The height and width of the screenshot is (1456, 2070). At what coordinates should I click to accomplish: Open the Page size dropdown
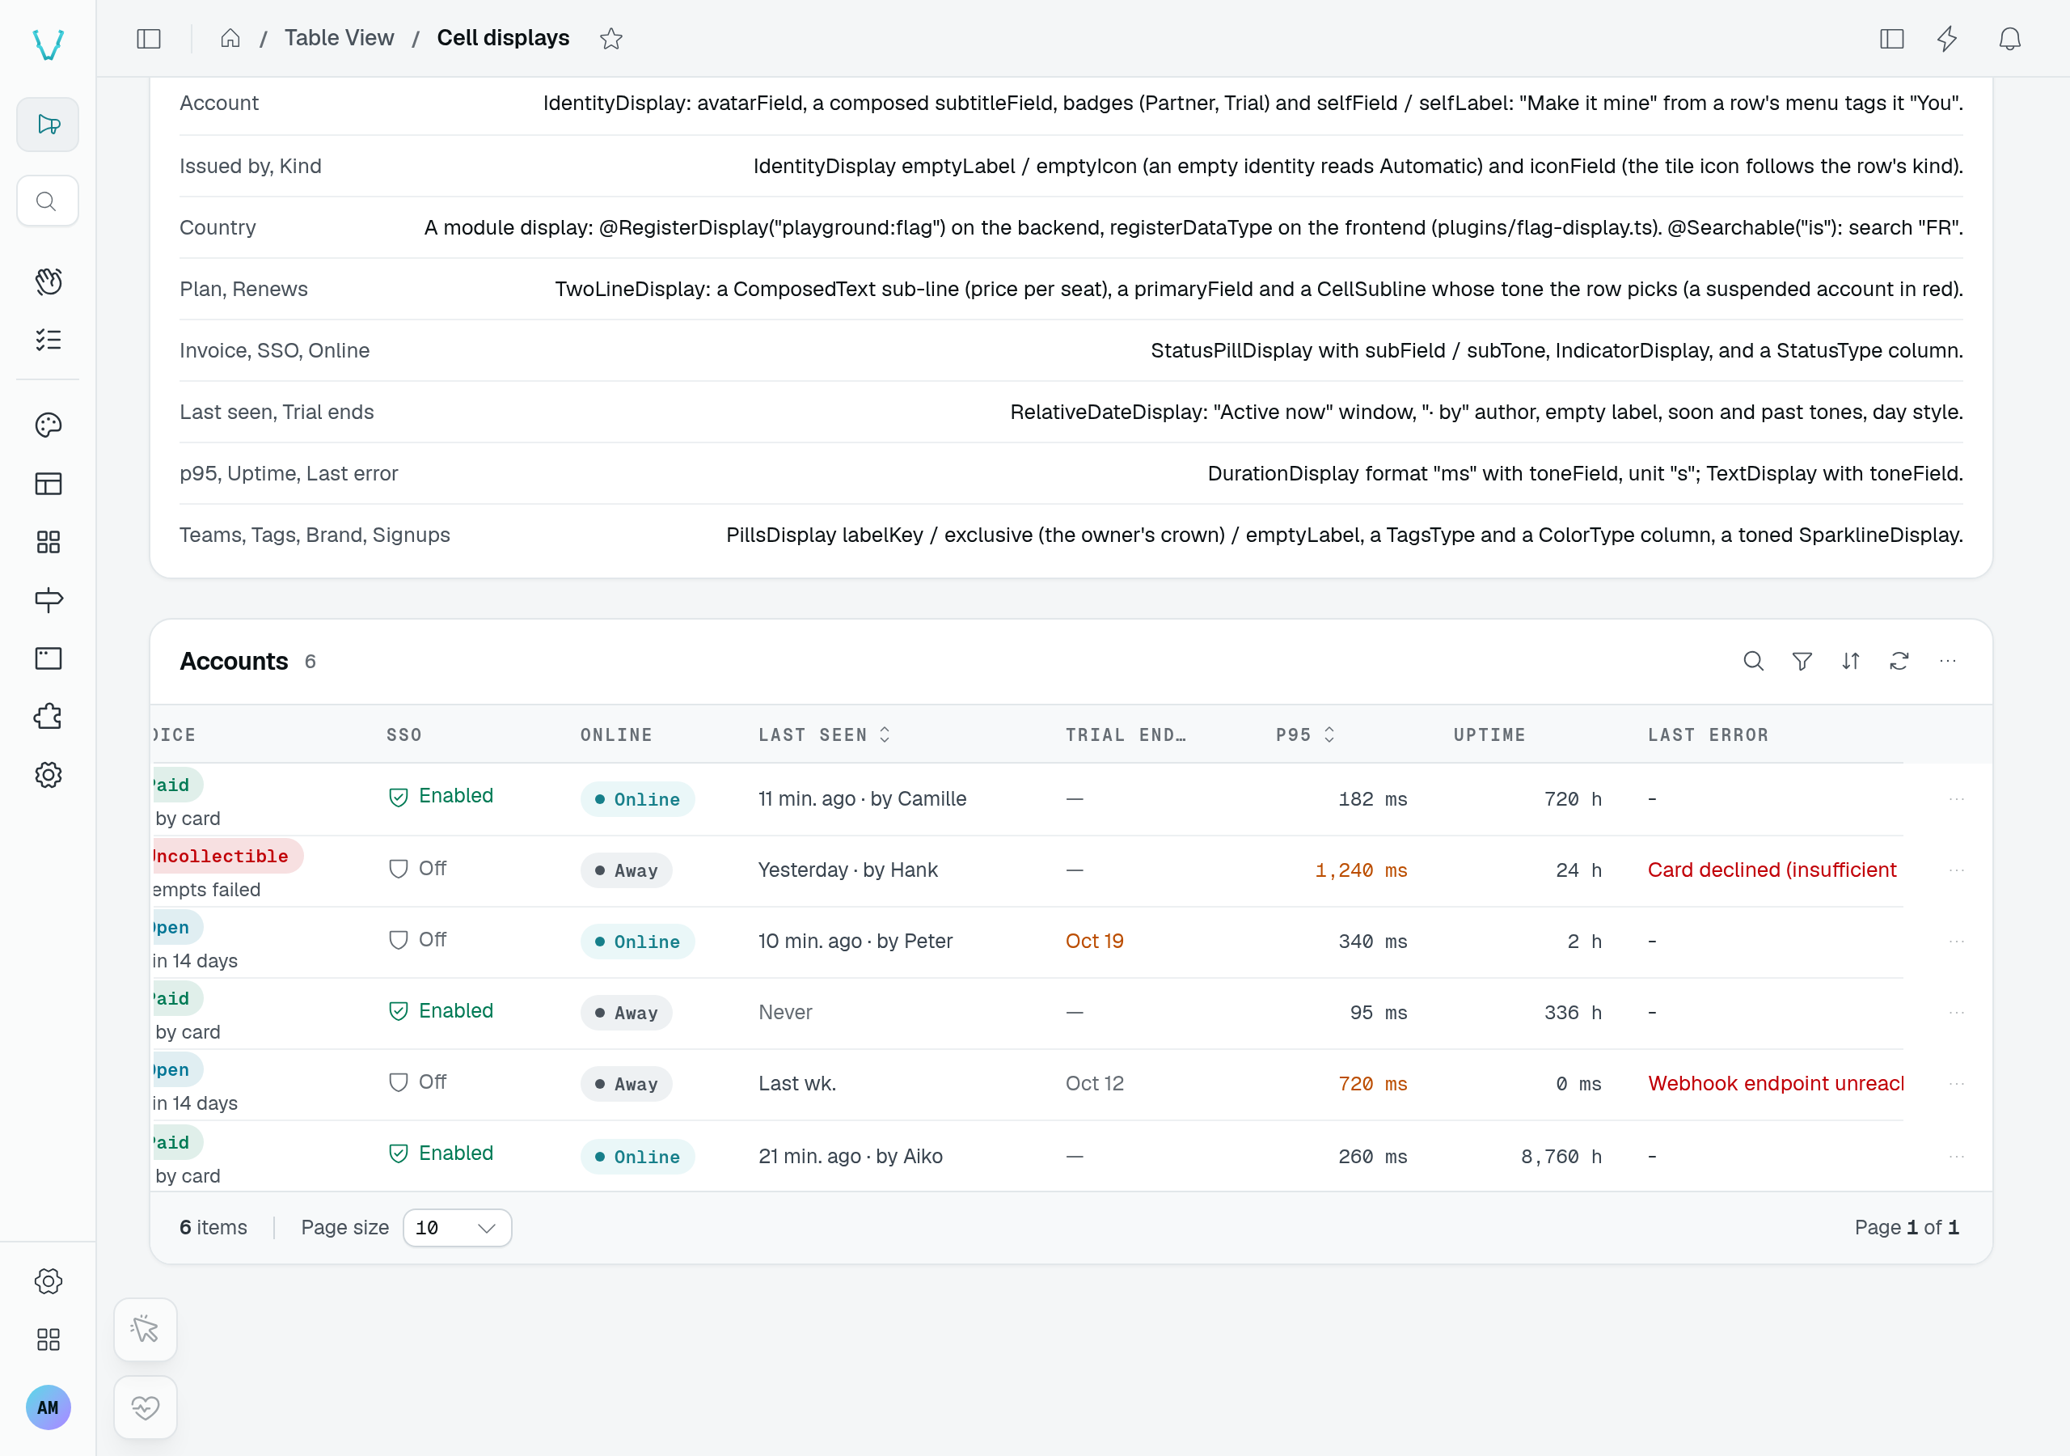[x=457, y=1228]
